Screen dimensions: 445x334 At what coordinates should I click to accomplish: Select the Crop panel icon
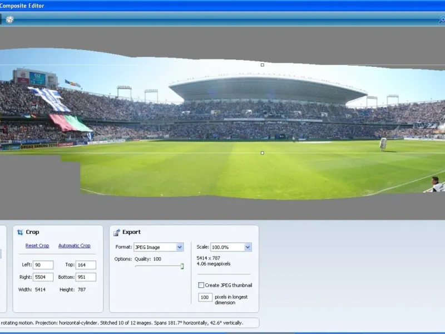(x=20, y=232)
